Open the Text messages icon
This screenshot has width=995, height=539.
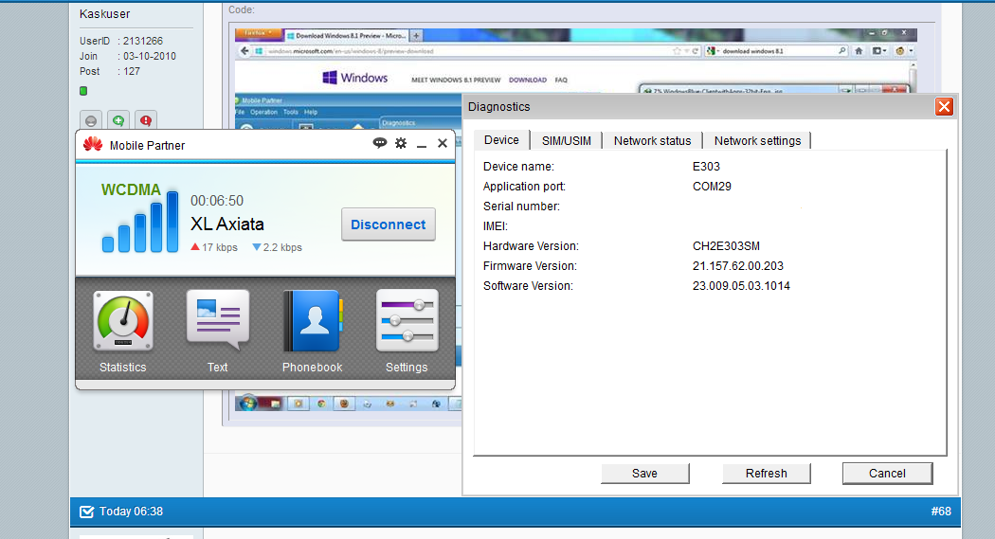click(x=218, y=320)
